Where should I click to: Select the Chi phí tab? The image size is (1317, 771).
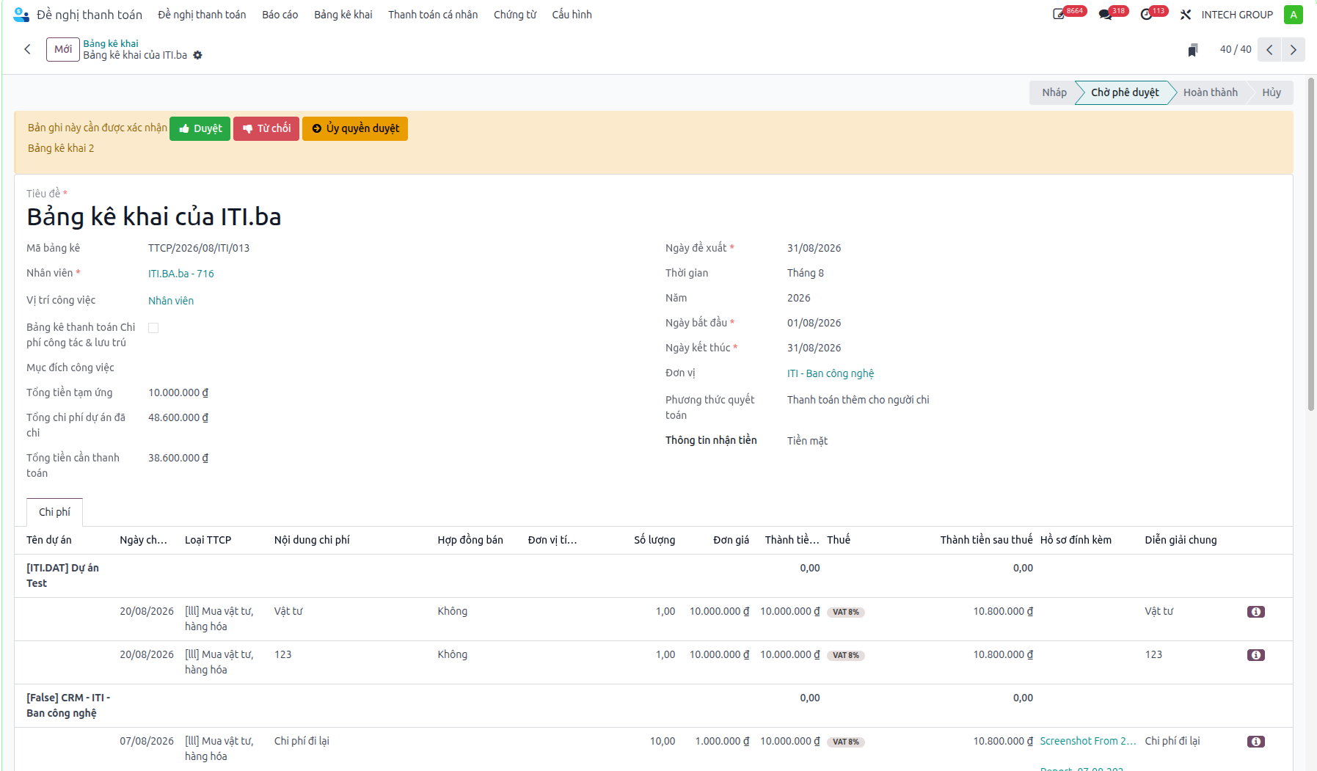(x=54, y=512)
